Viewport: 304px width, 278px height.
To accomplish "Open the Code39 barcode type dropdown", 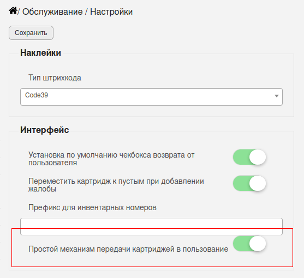I will pos(151,97).
